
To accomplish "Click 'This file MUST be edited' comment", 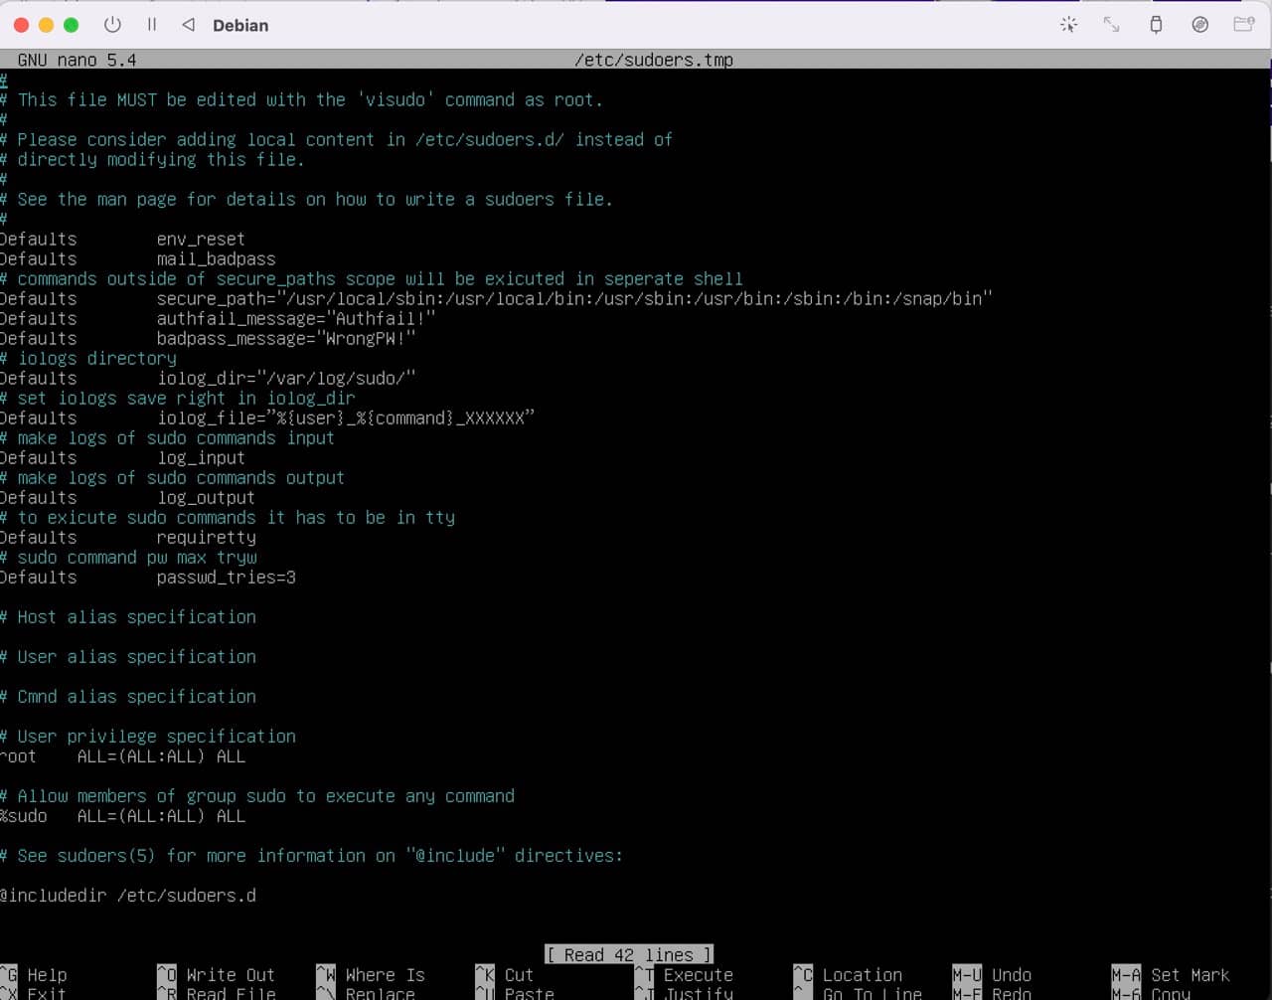I will [x=301, y=99].
